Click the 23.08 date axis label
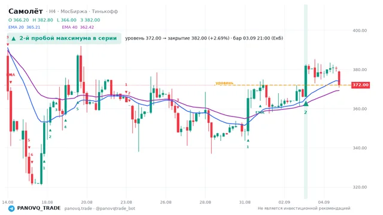Screen dimensions: 383x215 click(126, 202)
